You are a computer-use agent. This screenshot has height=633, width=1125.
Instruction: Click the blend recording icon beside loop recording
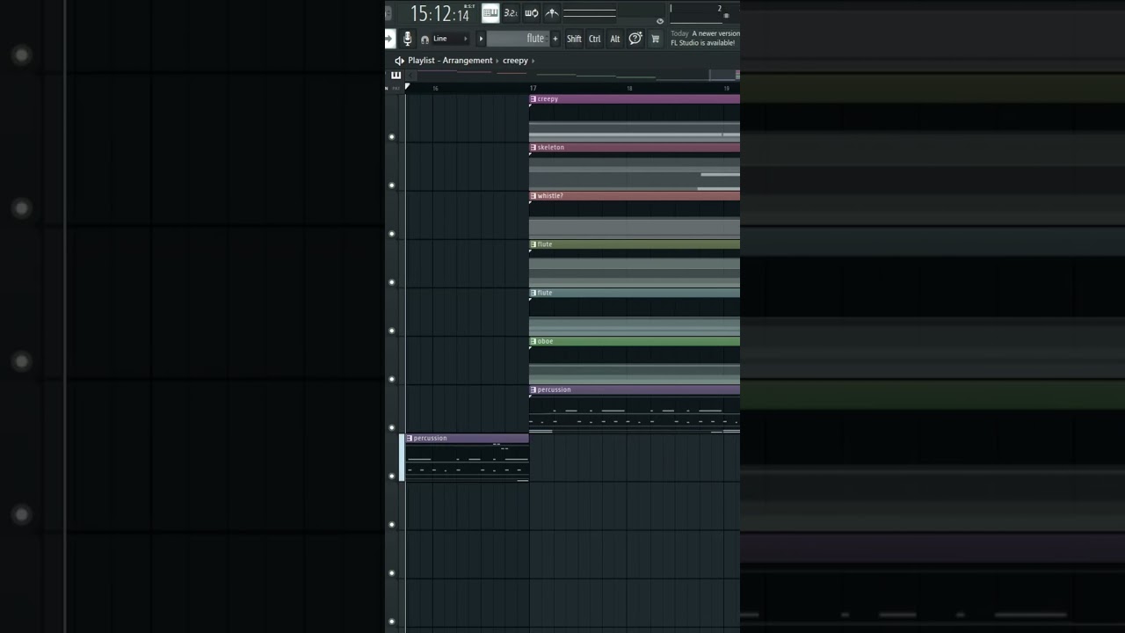(552, 12)
